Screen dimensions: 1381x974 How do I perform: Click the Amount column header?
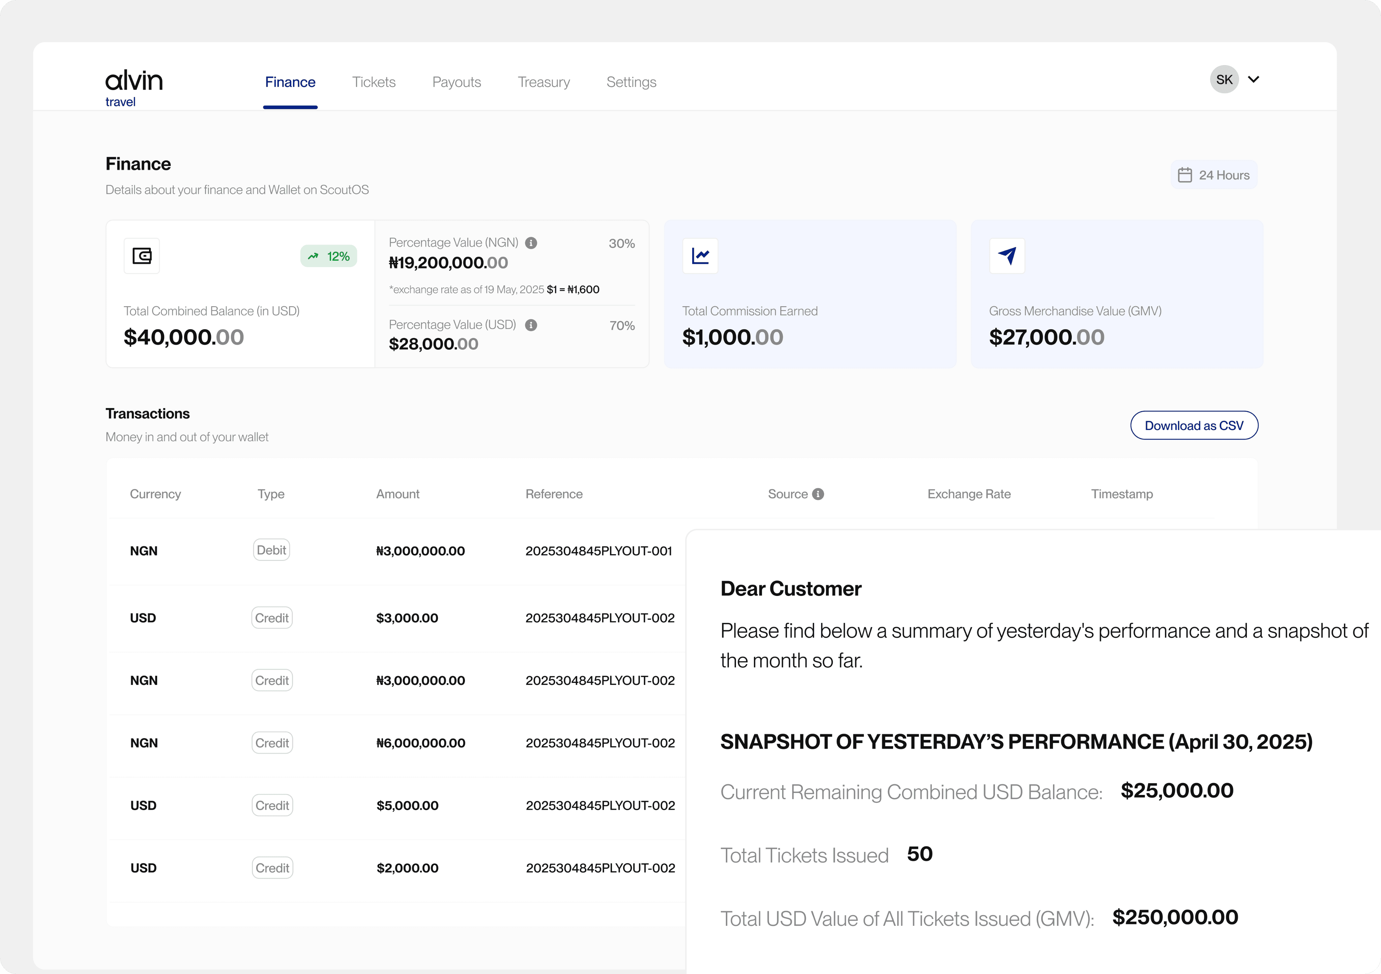398,494
